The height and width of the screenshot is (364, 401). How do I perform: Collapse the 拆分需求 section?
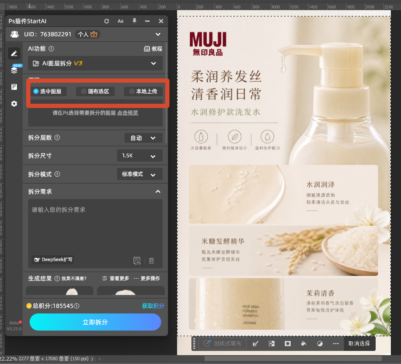coord(158,191)
